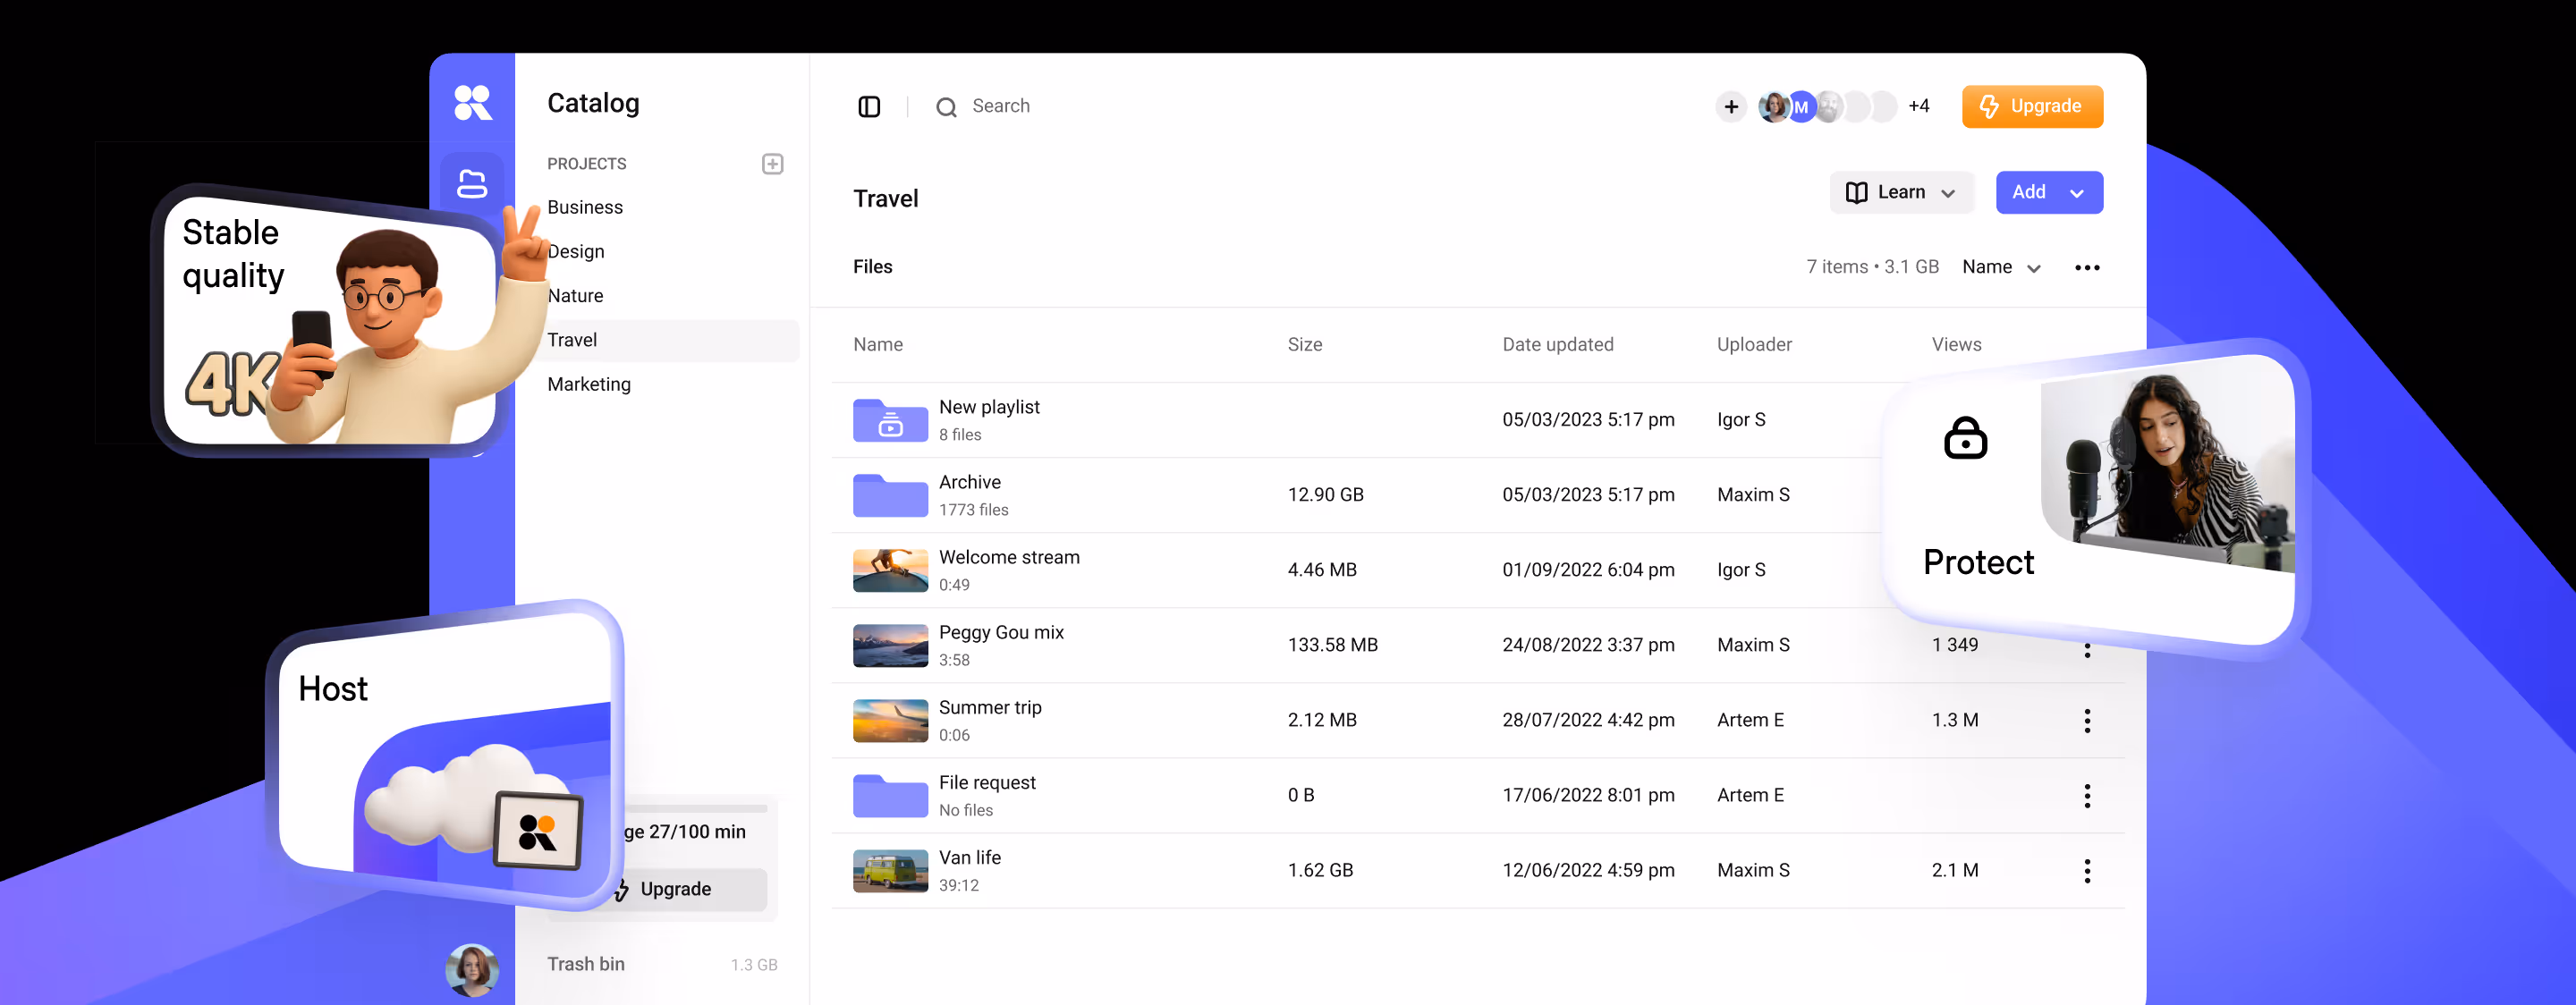Viewport: 2576px width, 1005px height.
Task: Click the four-leaf app logo
Action: 472,102
